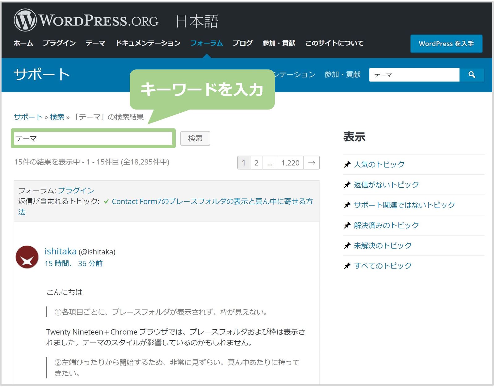Viewport: 495px width, 387px height.
Task: Click the magnifying glass search icon
Action: point(472,75)
